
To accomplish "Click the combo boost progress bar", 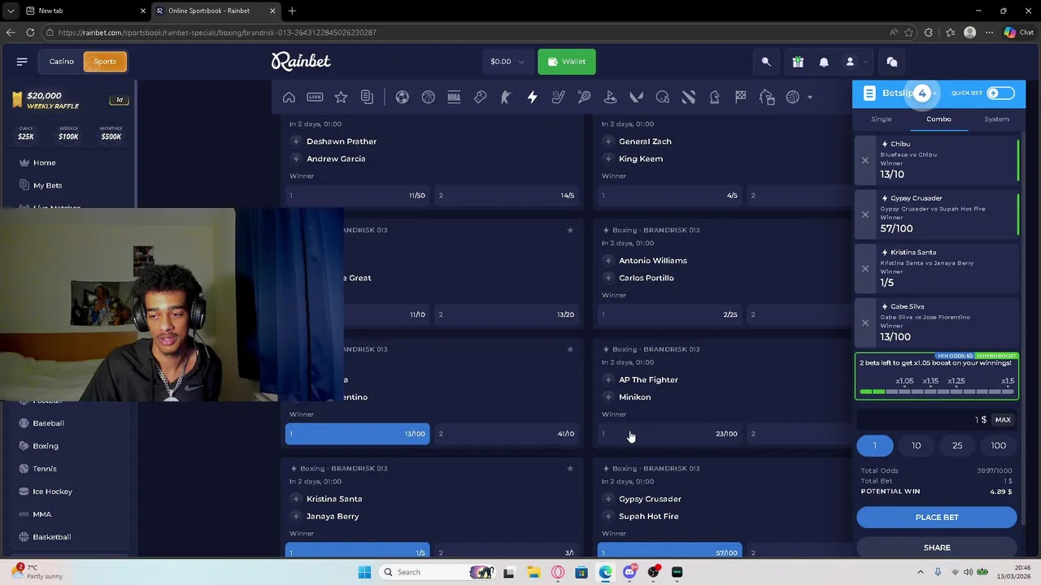I will (937, 392).
